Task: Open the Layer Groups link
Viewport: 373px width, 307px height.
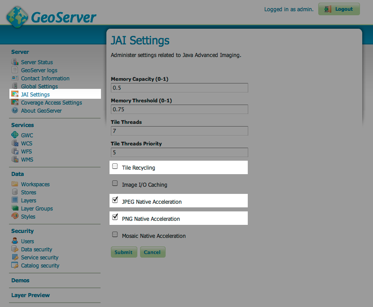Action: tap(37, 209)
